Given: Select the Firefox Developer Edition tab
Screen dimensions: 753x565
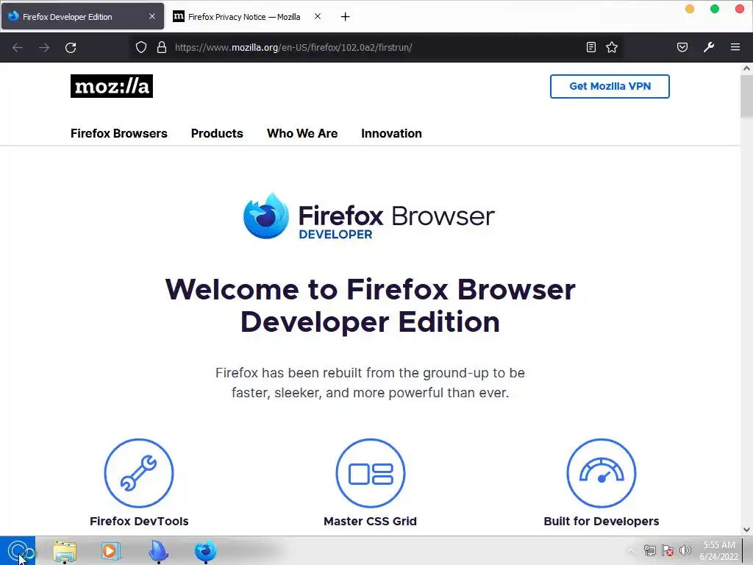Looking at the screenshot, I should point(82,17).
